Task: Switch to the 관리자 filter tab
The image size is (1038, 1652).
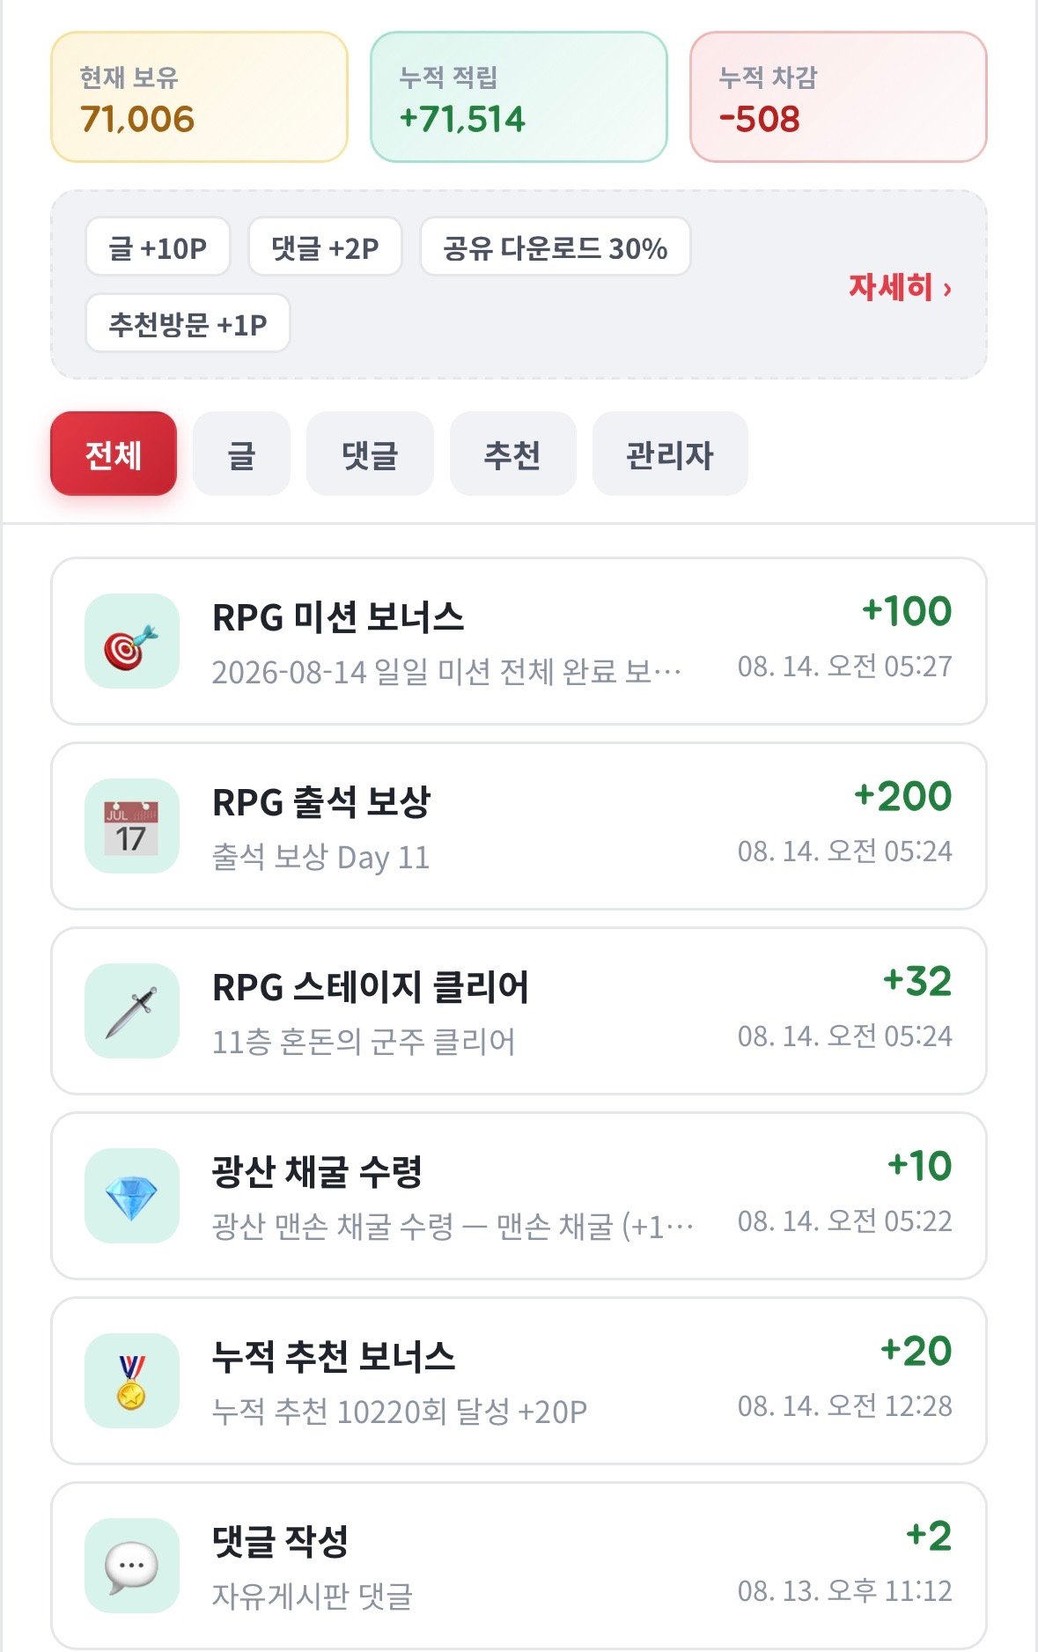Action: pyautogui.click(x=670, y=454)
